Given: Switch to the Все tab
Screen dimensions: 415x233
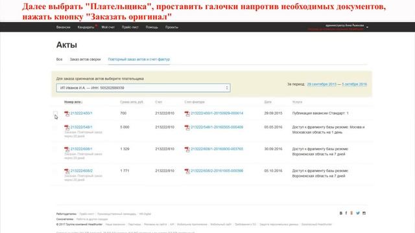Looking at the screenshot, I should pos(59,60).
